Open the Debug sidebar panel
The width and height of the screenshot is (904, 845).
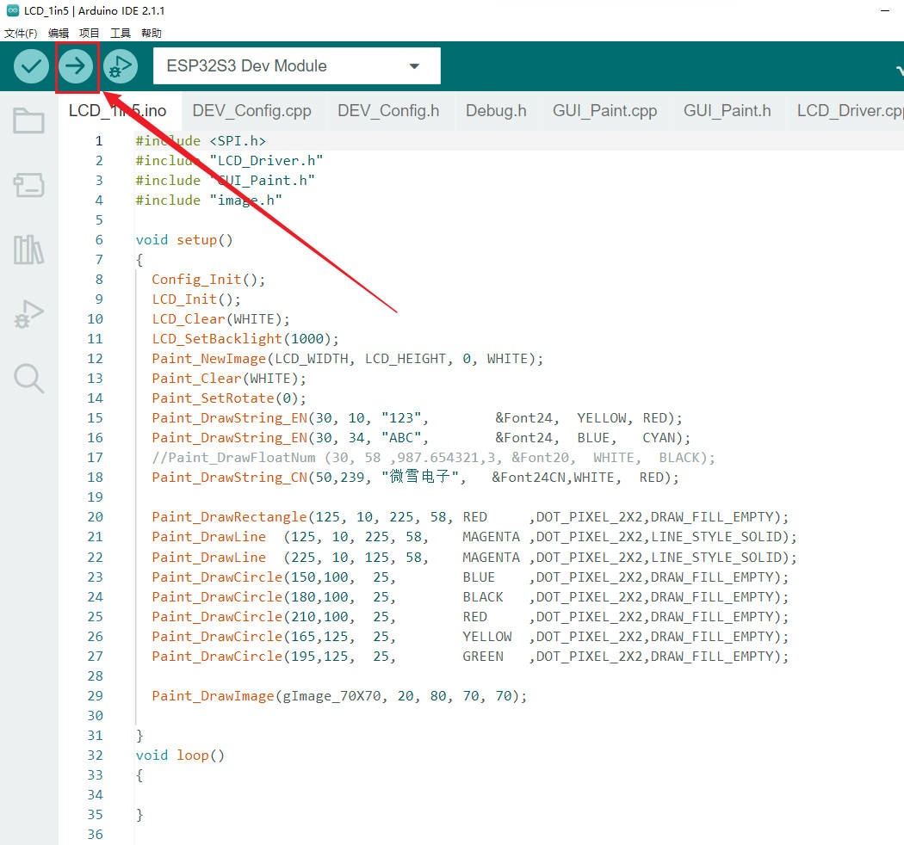(28, 314)
